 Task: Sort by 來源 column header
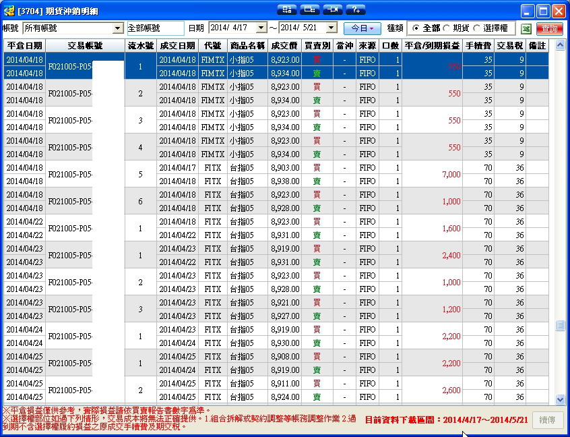[x=367, y=46]
